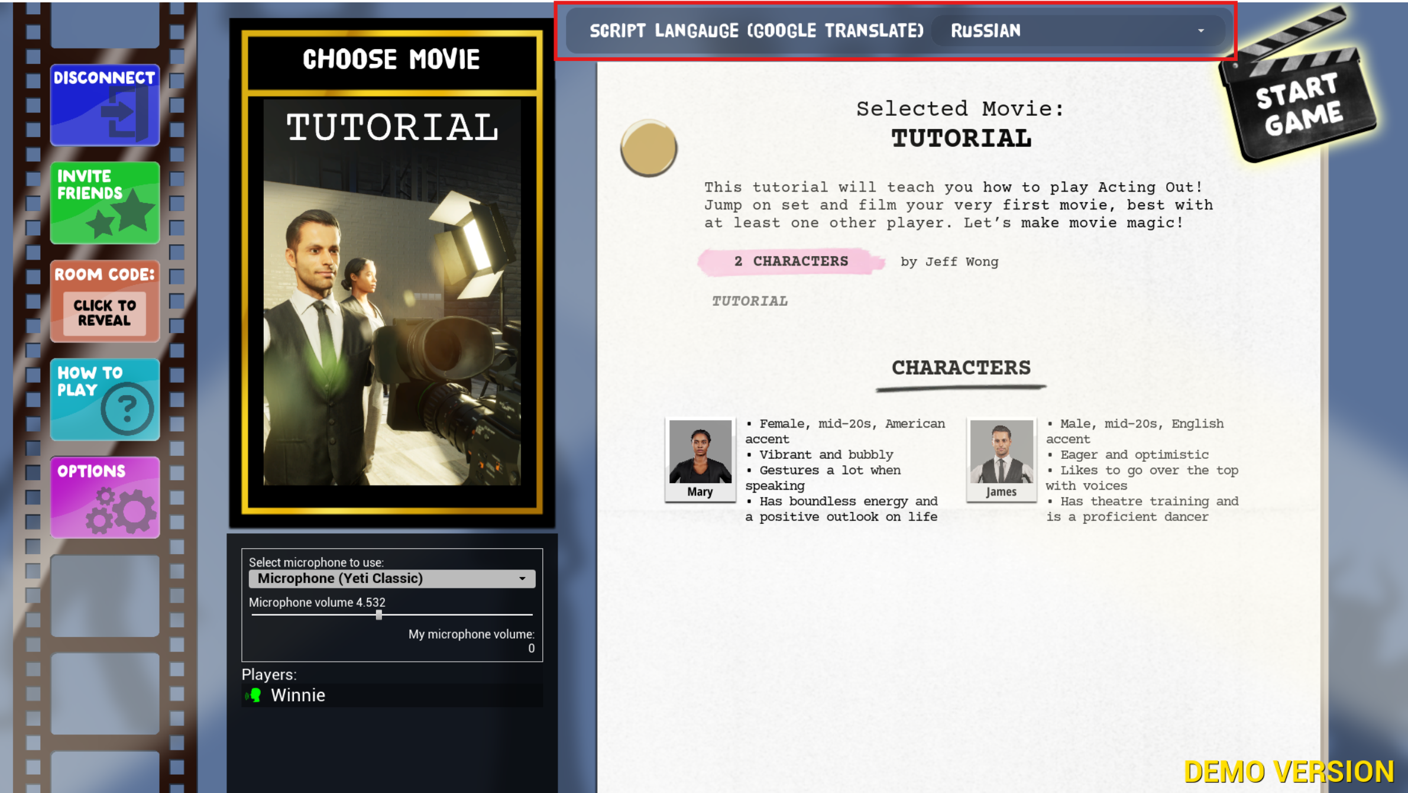
Task: Click the 2 Characters pink tag
Action: 791,261
